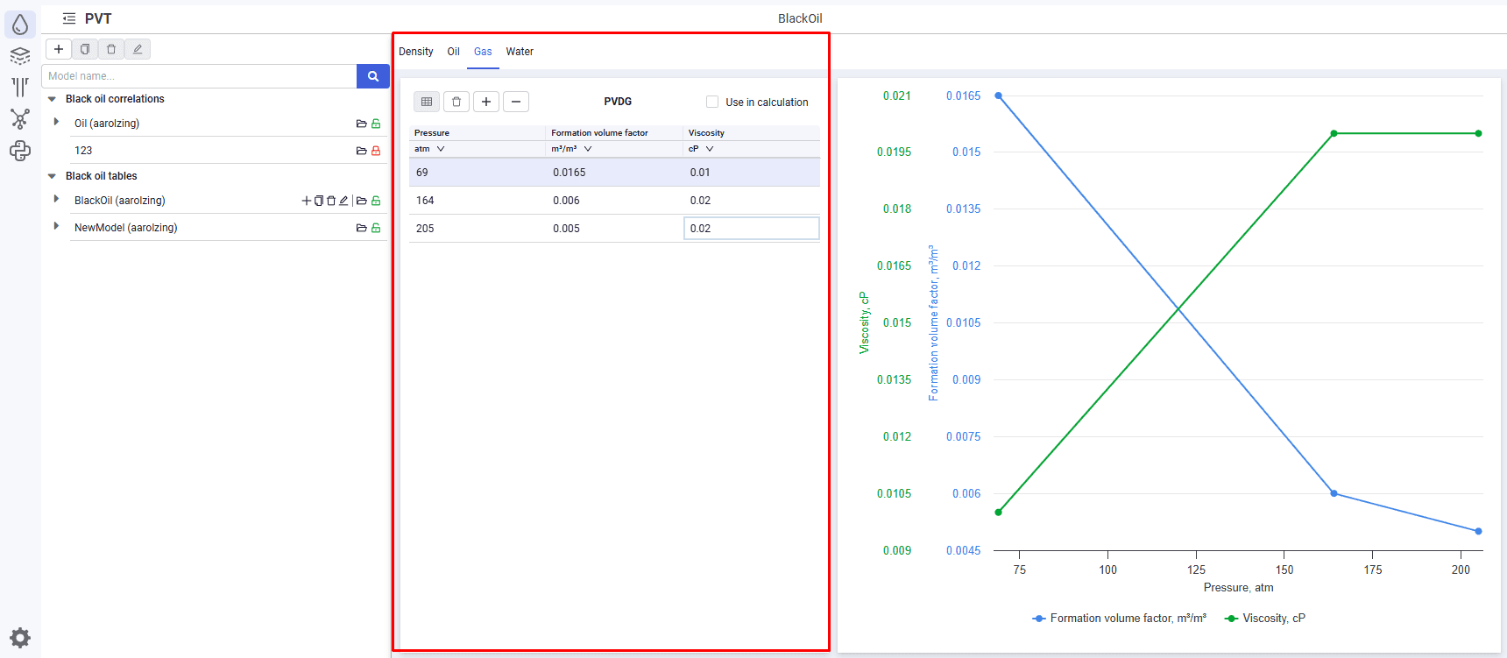Enable Use in calculation checkbox
The image size is (1507, 658).
[x=712, y=102]
